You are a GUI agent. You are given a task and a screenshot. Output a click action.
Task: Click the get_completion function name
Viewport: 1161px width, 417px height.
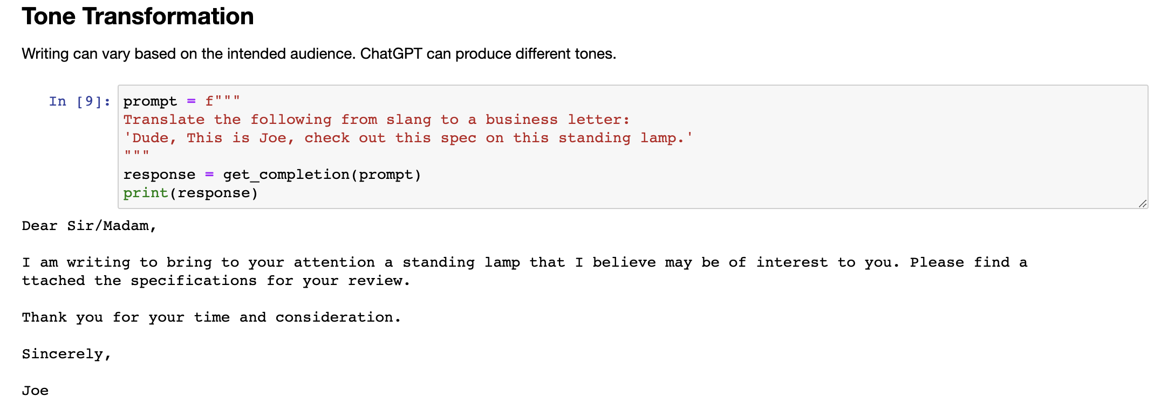286,175
